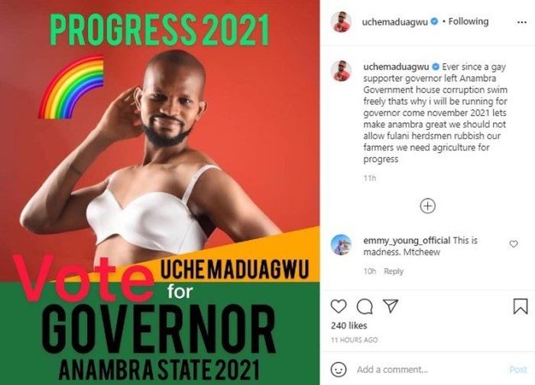Viewport: 535px width, 385px height.
Task: Open the emoji picker smiley icon
Action: coord(339,369)
